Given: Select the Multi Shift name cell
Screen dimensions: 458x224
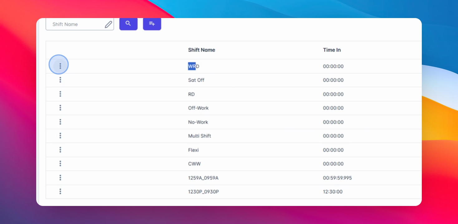Looking at the screenshot, I should (x=200, y=136).
